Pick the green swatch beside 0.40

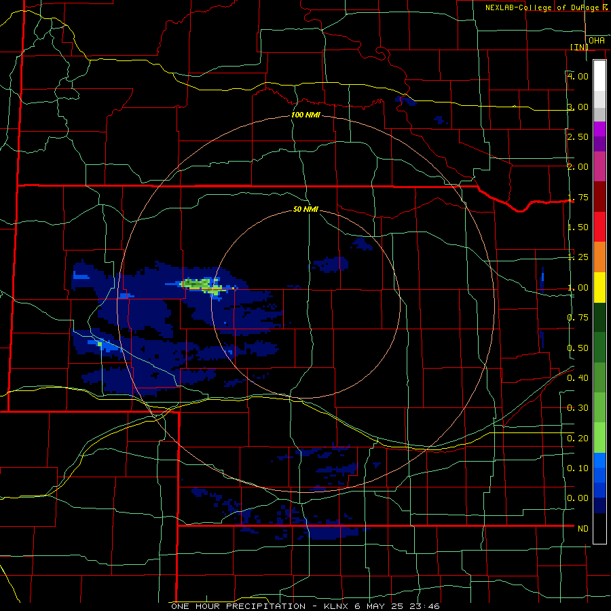click(x=599, y=377)
